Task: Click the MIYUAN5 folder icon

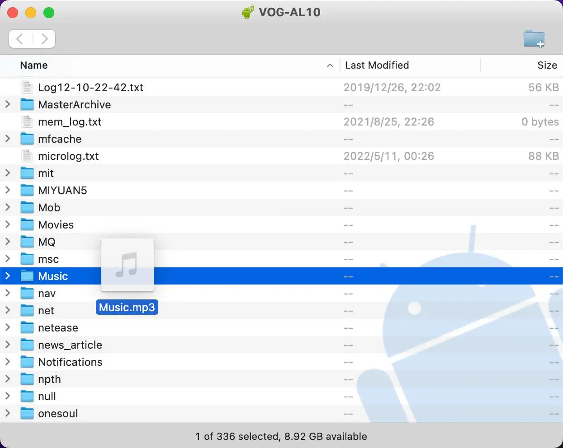Action: pos(27,190)
